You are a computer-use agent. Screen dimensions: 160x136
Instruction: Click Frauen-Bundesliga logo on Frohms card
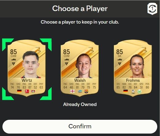(x=133, y=92)
